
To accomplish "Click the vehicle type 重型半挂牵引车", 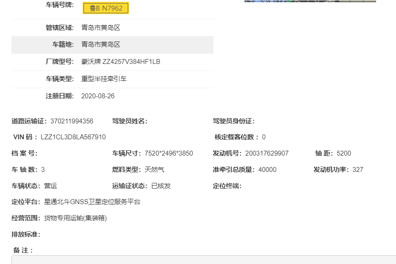I will point(104,79).
